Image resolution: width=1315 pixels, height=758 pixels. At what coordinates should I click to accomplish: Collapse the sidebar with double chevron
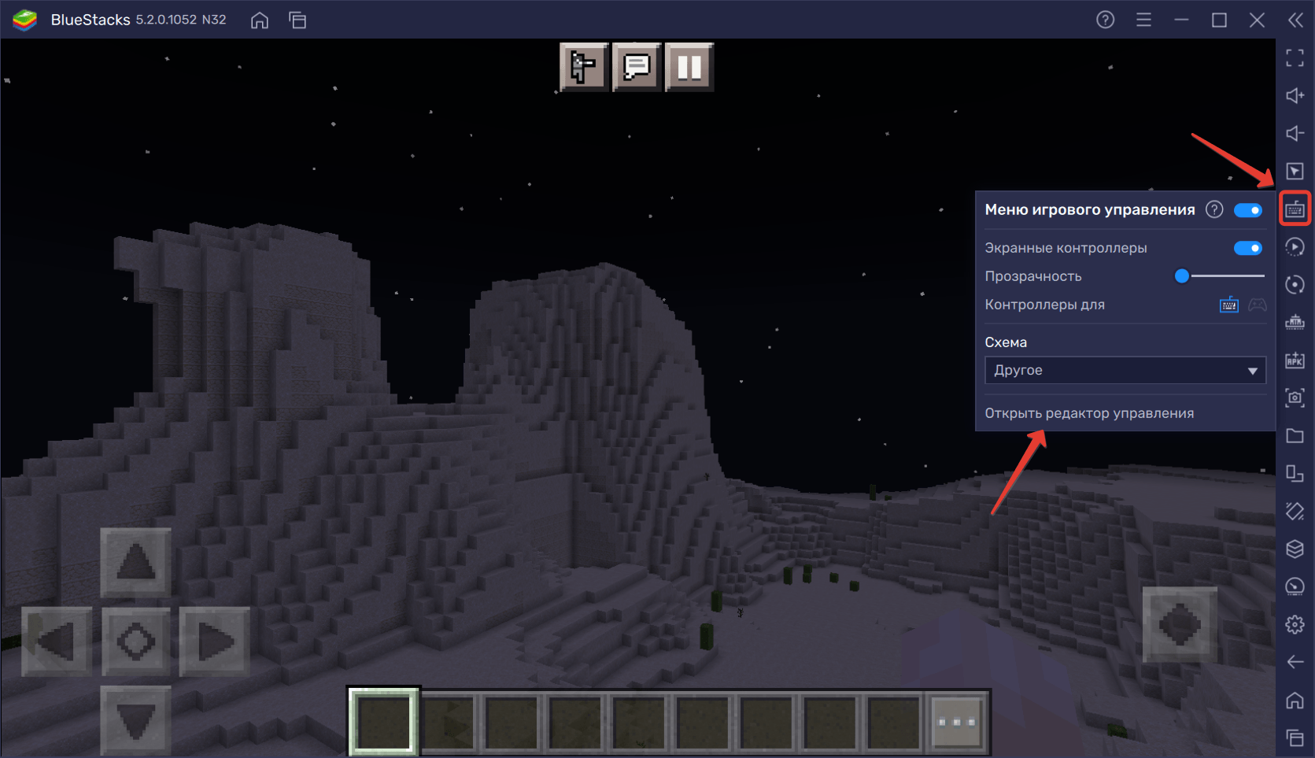tap(1295, 20)
